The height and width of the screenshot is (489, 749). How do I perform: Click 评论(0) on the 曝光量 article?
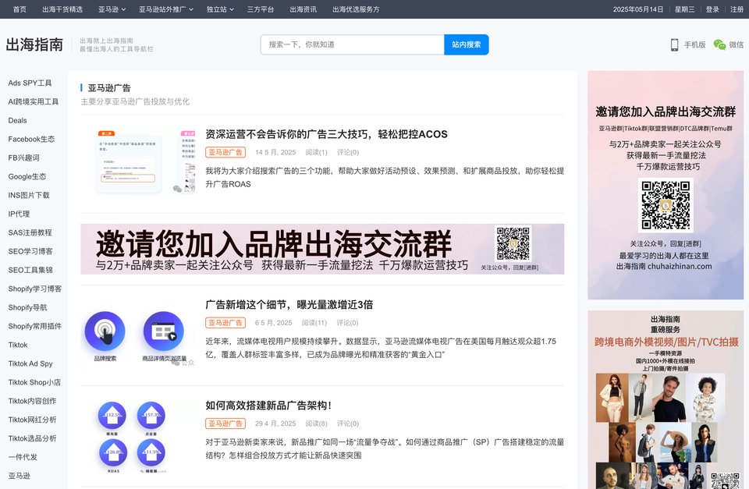click(x=346, y=323)
